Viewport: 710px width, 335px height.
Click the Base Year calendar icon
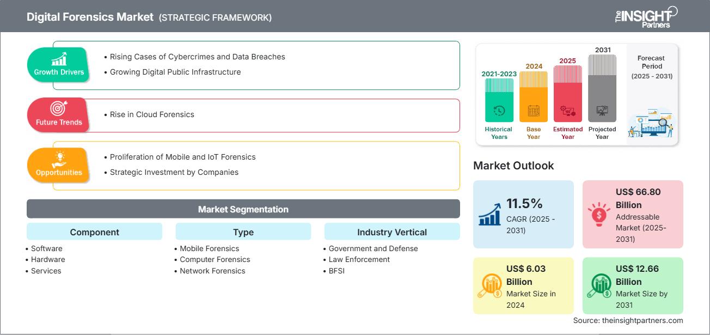[534, 111]
